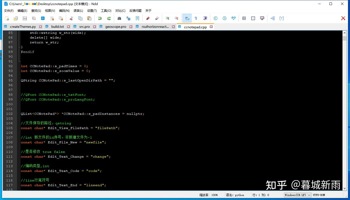The width and height of the screenshot is (350, 200).
Task: Click line number 105 in the margin
Action: (x=9, y=128)
